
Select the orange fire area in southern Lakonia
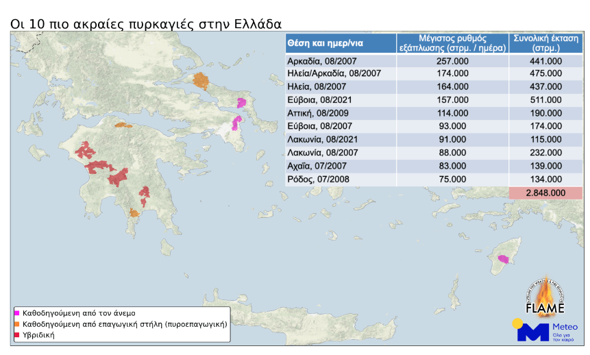[134, 213]
